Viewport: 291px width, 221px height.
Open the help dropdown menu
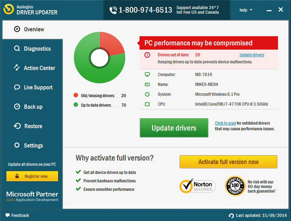246,10
